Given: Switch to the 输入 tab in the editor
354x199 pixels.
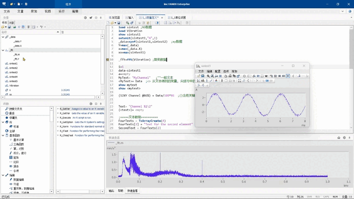Looking at the screenshot, I should click(130, 17).
